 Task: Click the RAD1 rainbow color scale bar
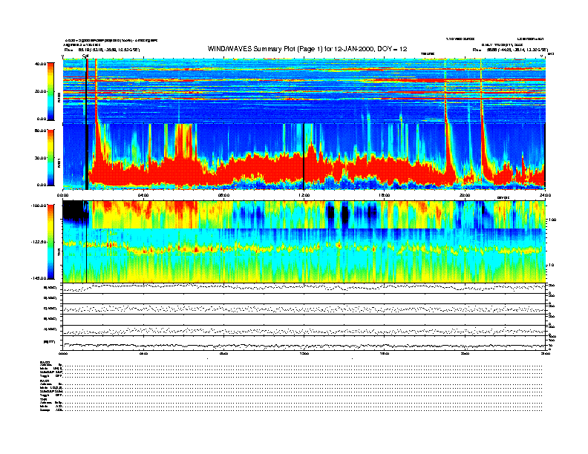pyautogui.click(x=50, y=158)
